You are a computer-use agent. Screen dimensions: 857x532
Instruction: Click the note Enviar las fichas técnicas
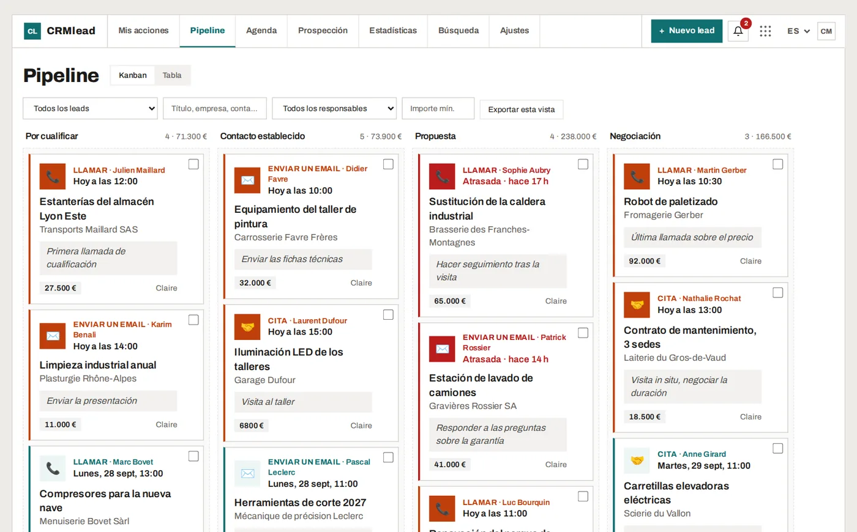pos(303,259)
